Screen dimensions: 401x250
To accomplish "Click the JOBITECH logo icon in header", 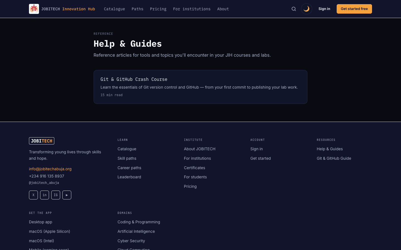I will tap(34, 9).
